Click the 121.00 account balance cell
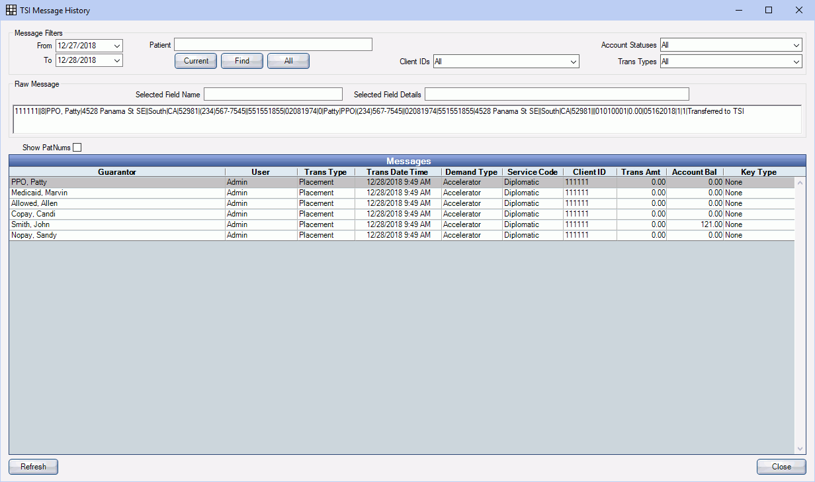 click(x=695, y=224)
